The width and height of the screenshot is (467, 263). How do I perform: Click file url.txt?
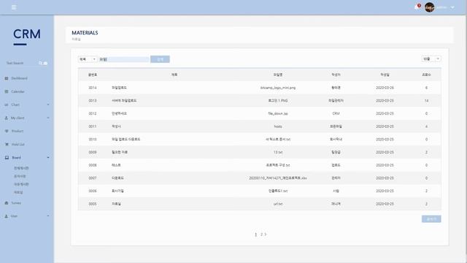278,204
